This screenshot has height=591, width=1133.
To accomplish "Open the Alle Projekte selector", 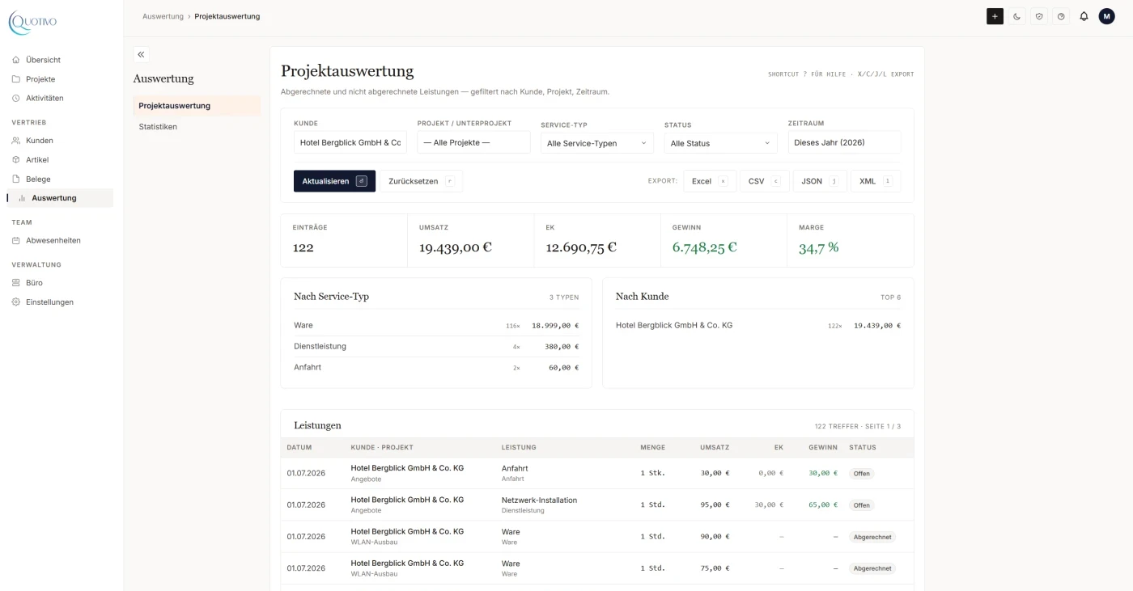I will click(473, 142).
